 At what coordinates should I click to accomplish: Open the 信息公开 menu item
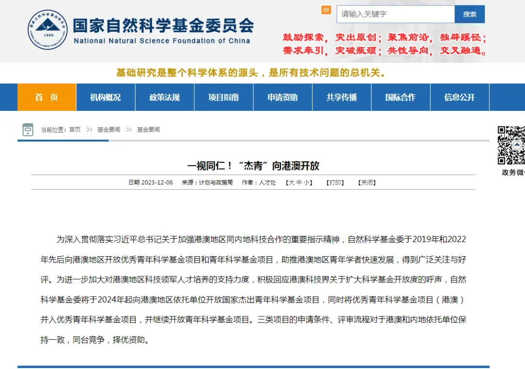[x=459, y=97]
